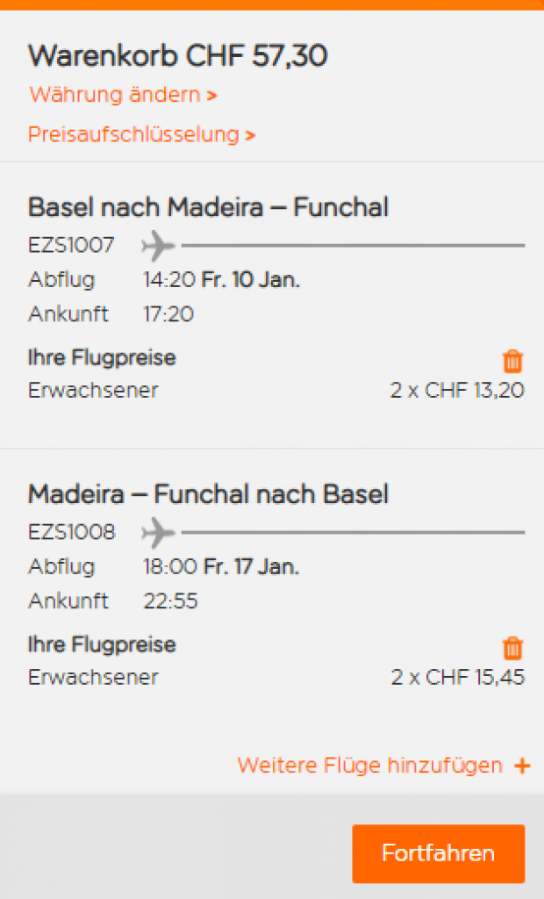Click the plane icon beside EZS1008
The image size is (544, 899).
[158, 532]
